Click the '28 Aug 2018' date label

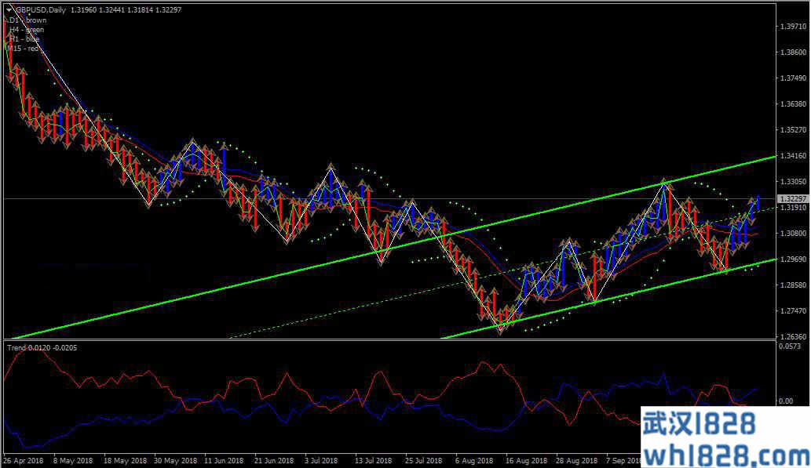coord(577,460)
